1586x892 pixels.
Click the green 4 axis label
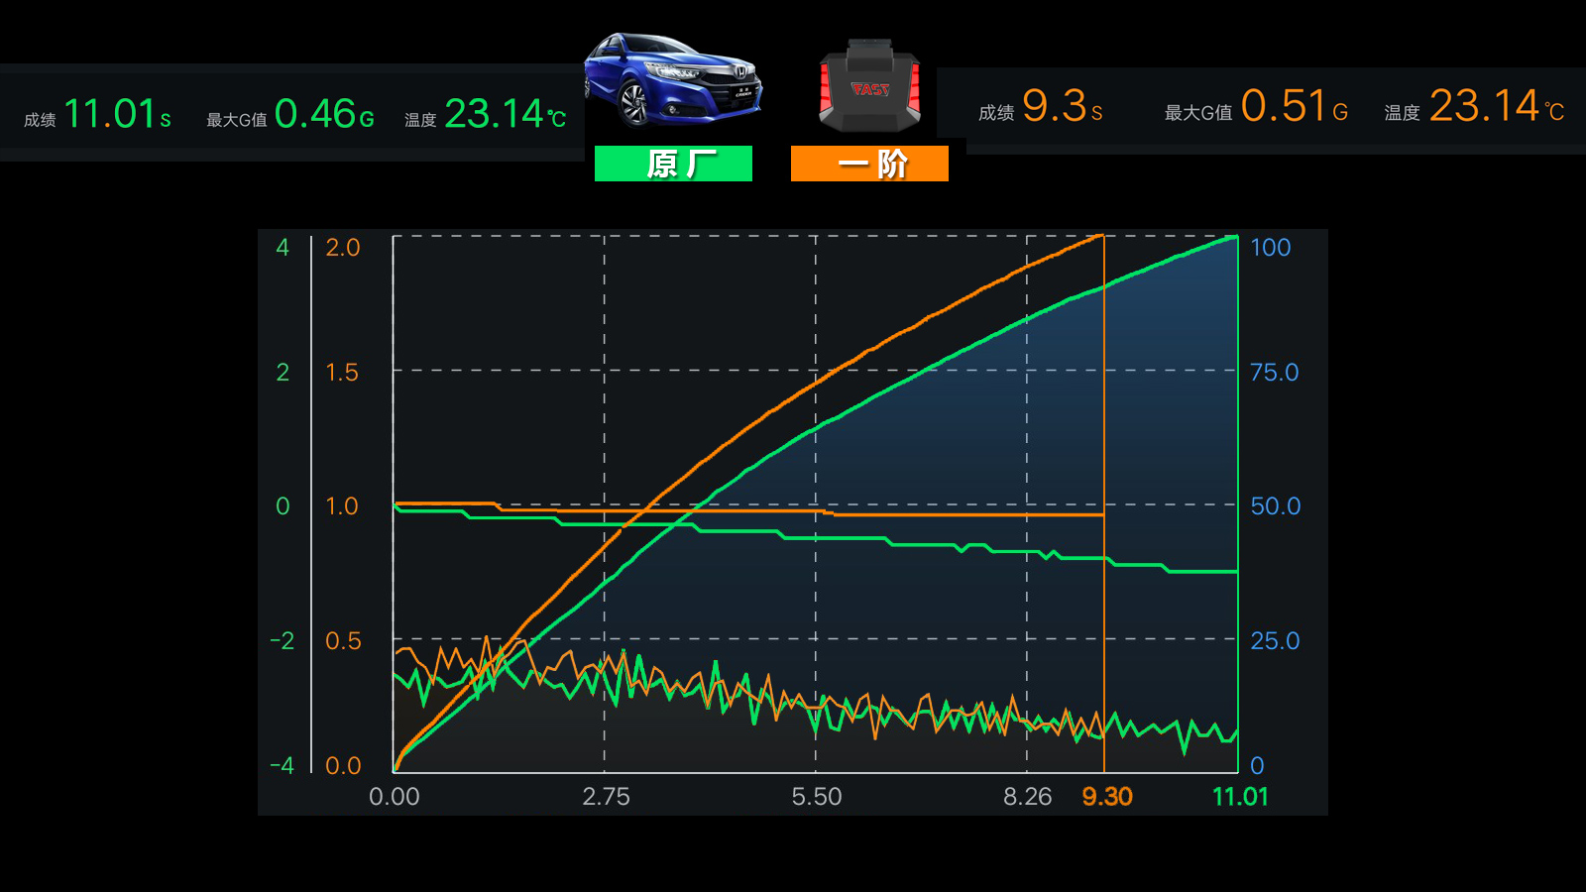point(283,248)
